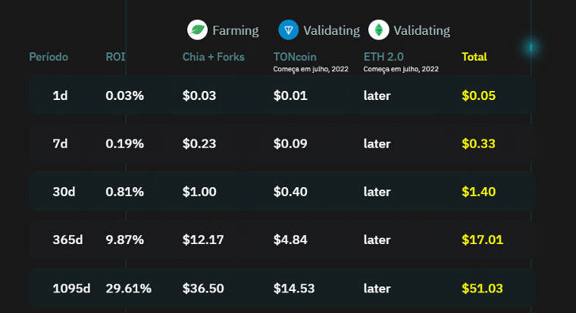The image size is (576, 313).
Task: Click the ETH 2.0 column header
Action: pyautogui.click(x=383, y=57)
